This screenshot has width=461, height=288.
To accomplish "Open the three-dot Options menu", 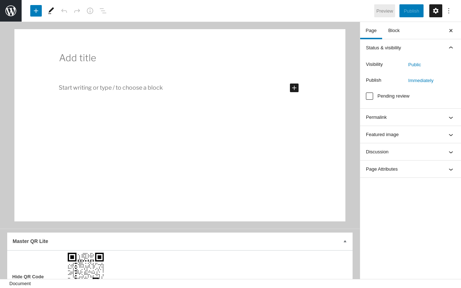I will pos(449,11).
